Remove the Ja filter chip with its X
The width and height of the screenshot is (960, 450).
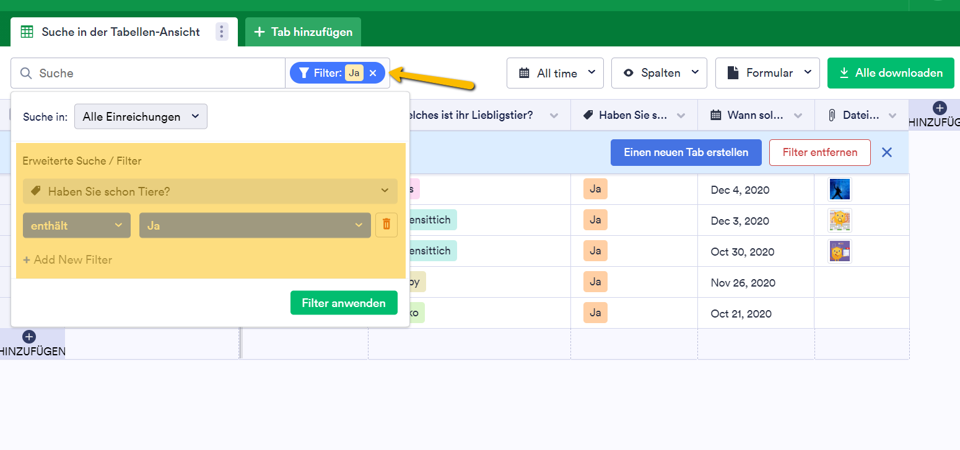[373, 73]
